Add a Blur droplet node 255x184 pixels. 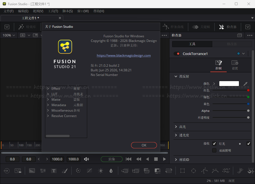111,171
